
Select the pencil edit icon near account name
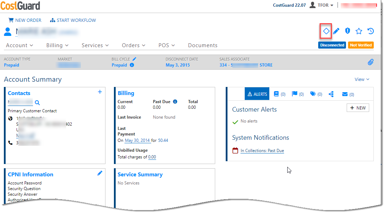[336, 31]
